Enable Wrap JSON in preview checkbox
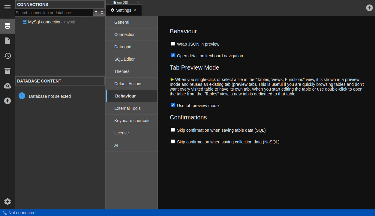 [173, 44]
